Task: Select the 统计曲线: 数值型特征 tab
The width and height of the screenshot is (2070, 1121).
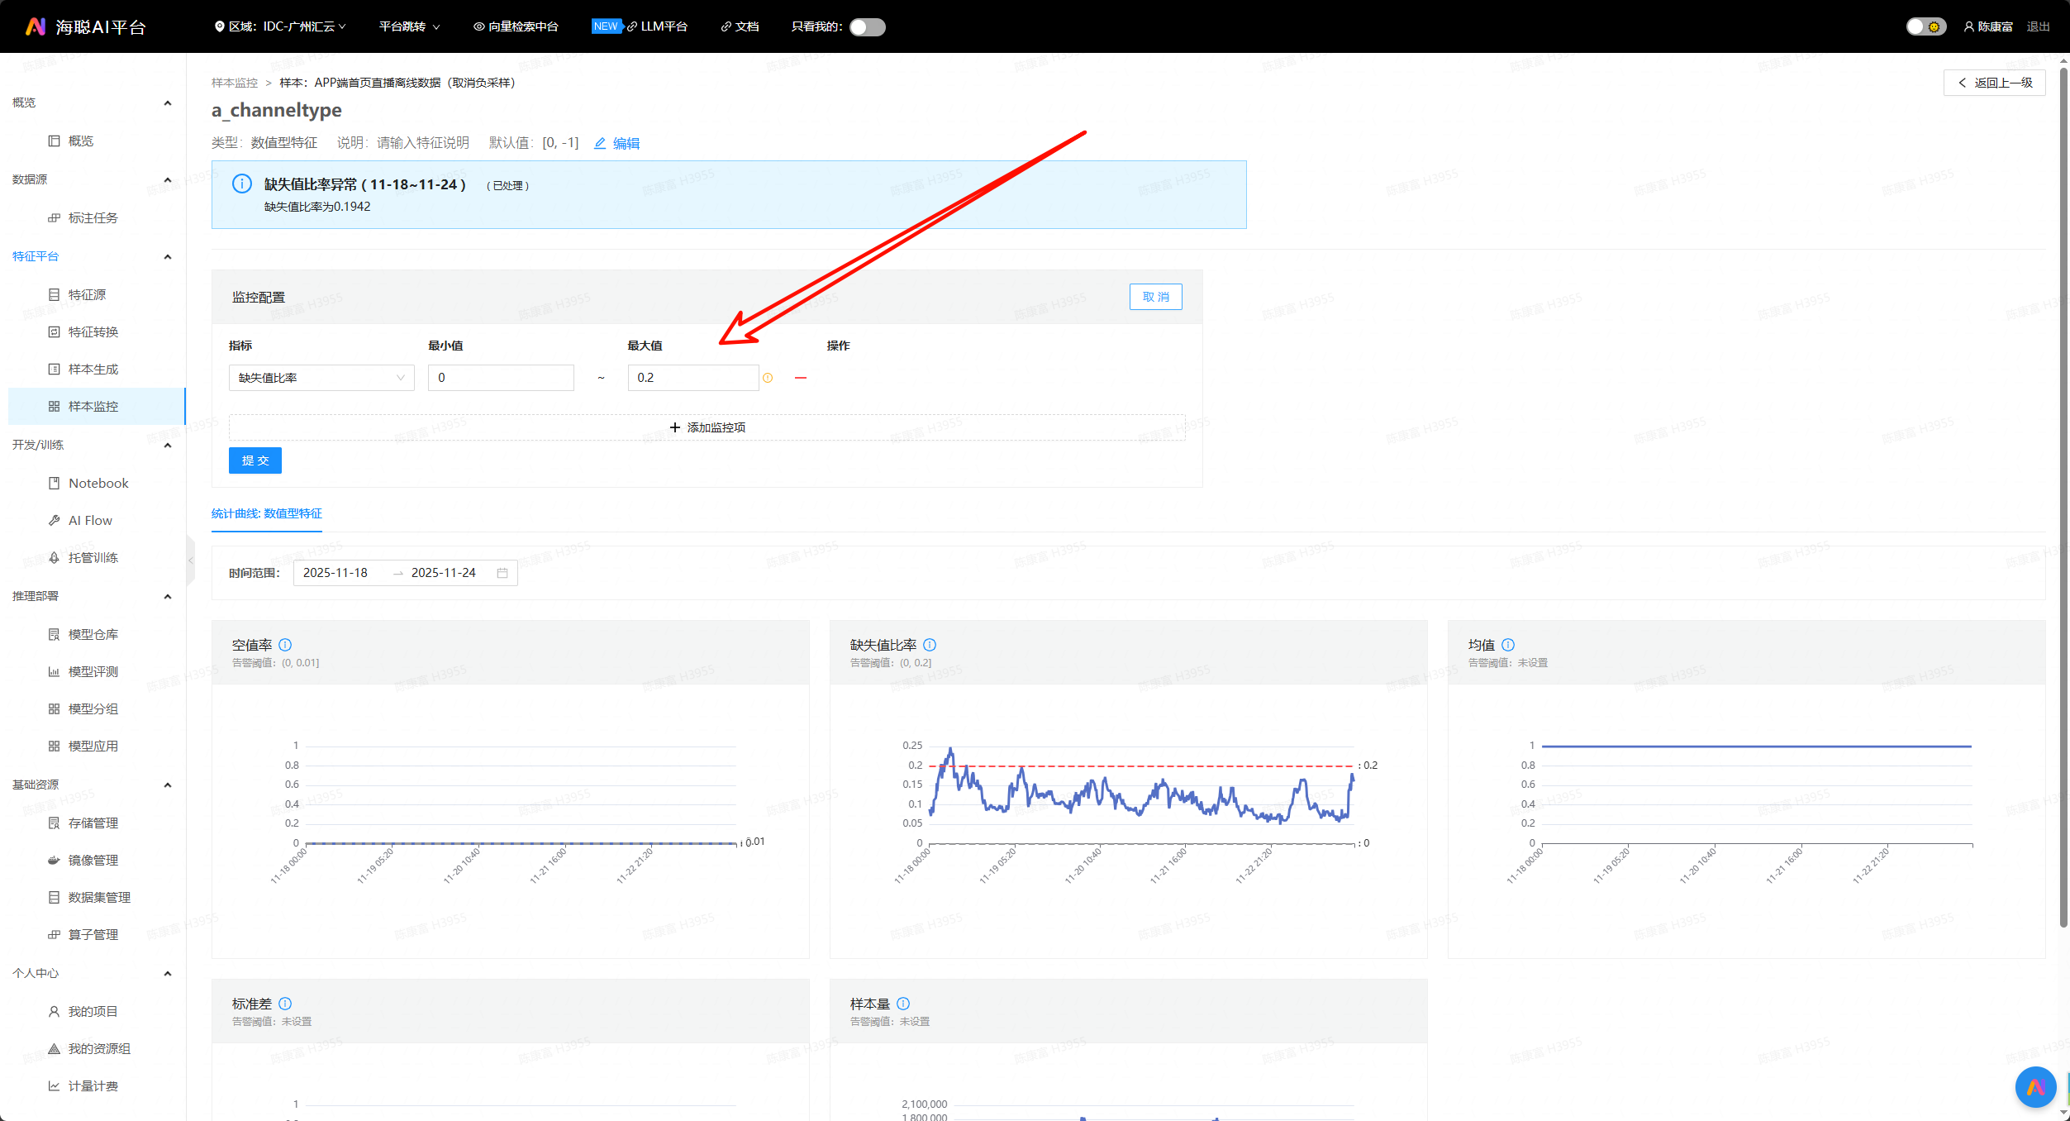Action: (x=267, y=513)
